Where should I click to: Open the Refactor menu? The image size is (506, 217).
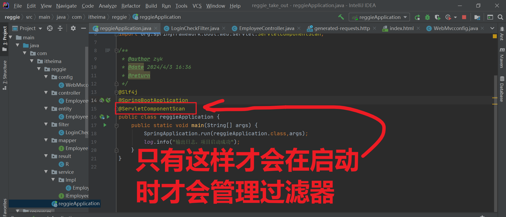pyautogui.click(x=131, y=6)
